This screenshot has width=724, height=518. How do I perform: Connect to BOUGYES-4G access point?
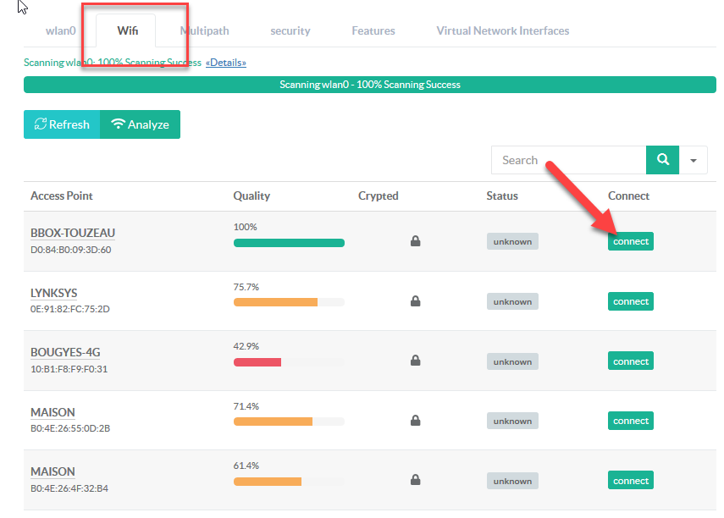click(631, 361)
